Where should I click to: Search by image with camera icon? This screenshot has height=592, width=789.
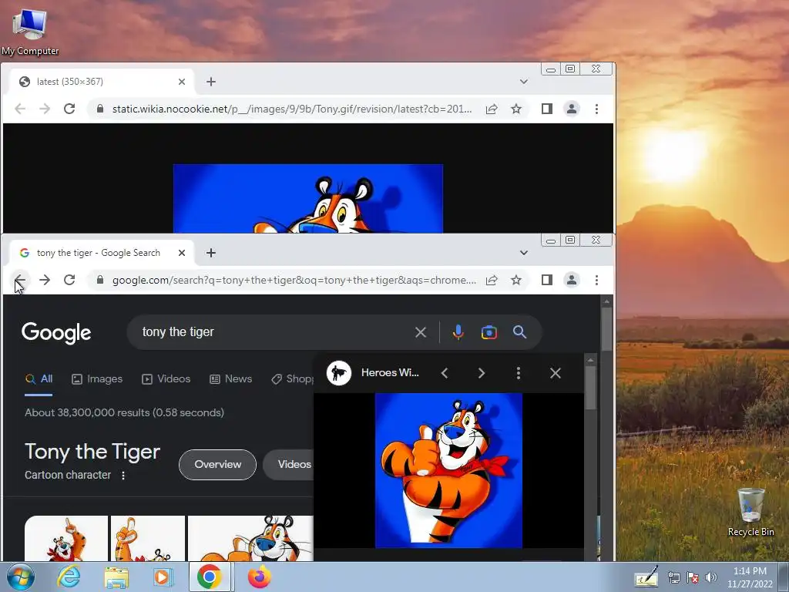(489, 332)
